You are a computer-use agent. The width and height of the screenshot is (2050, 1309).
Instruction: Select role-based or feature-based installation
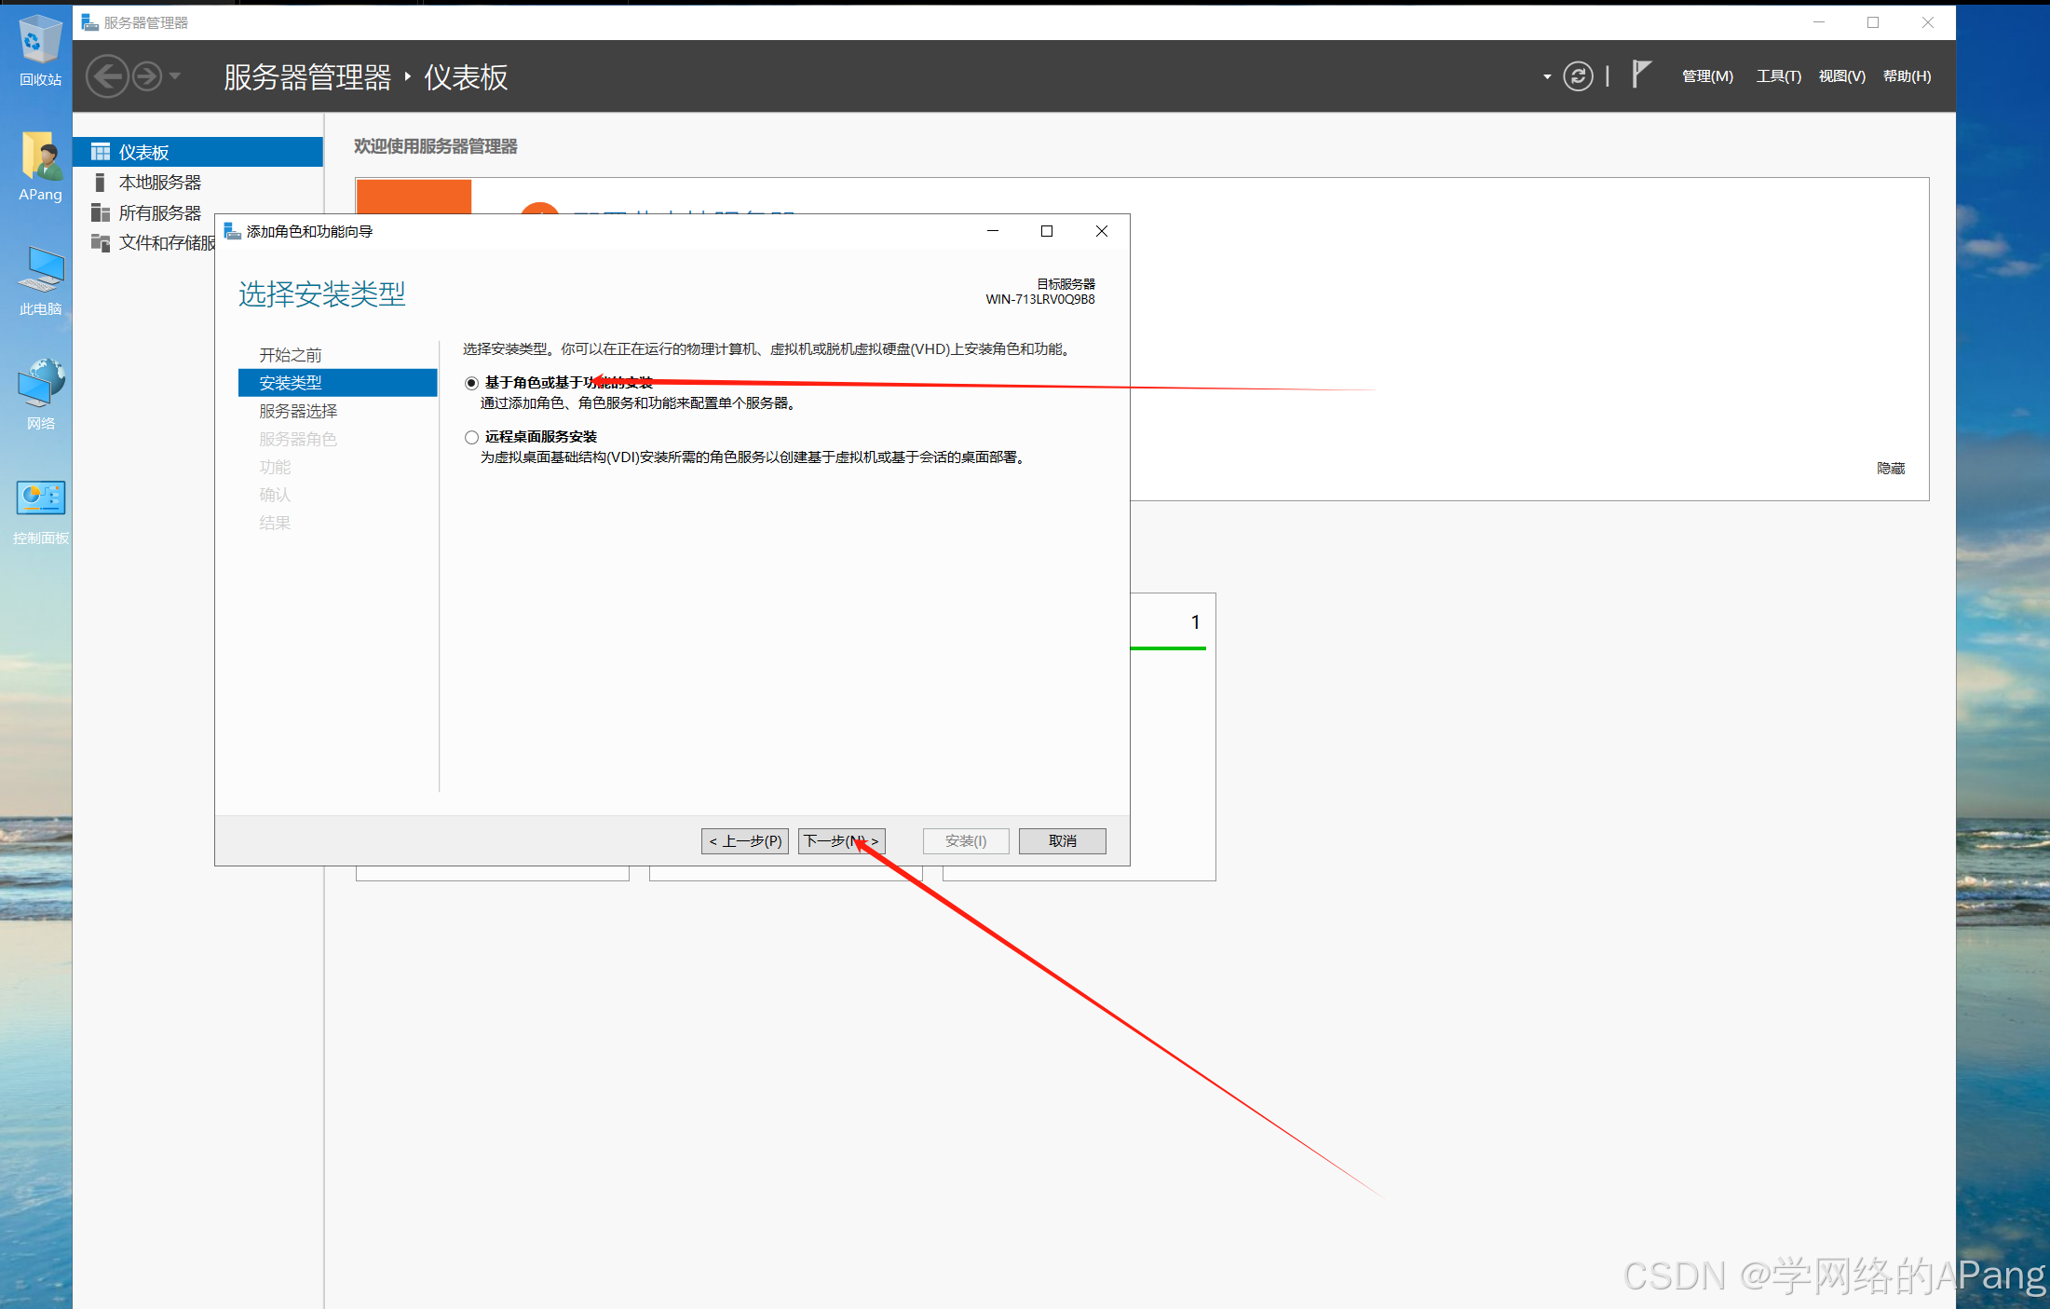tap(471, 383)
